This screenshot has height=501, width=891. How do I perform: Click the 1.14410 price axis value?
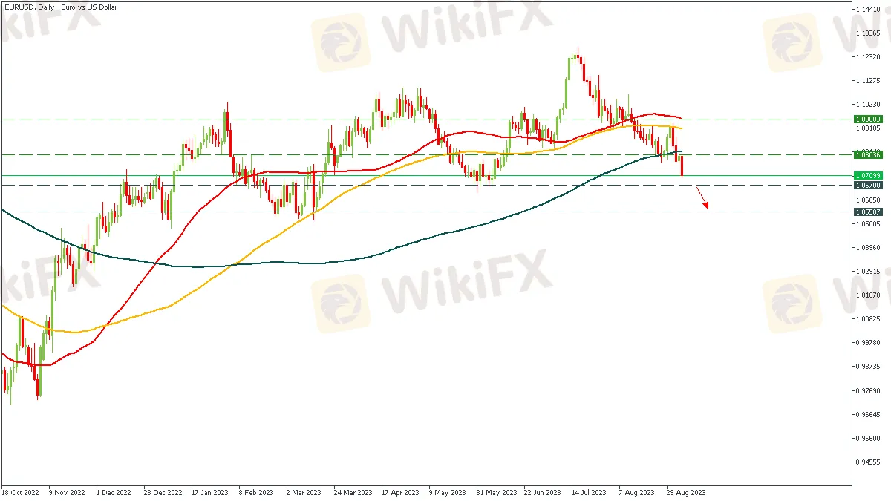click(x=869, y=9)
